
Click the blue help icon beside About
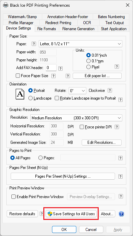(121, 214)
